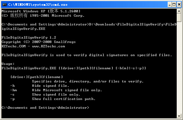
Task: Click the final Administrator> command prompt line
Action: coord(45,108)
